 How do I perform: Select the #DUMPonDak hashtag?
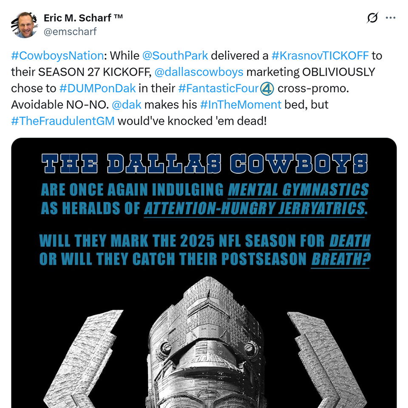coord(97,88)
